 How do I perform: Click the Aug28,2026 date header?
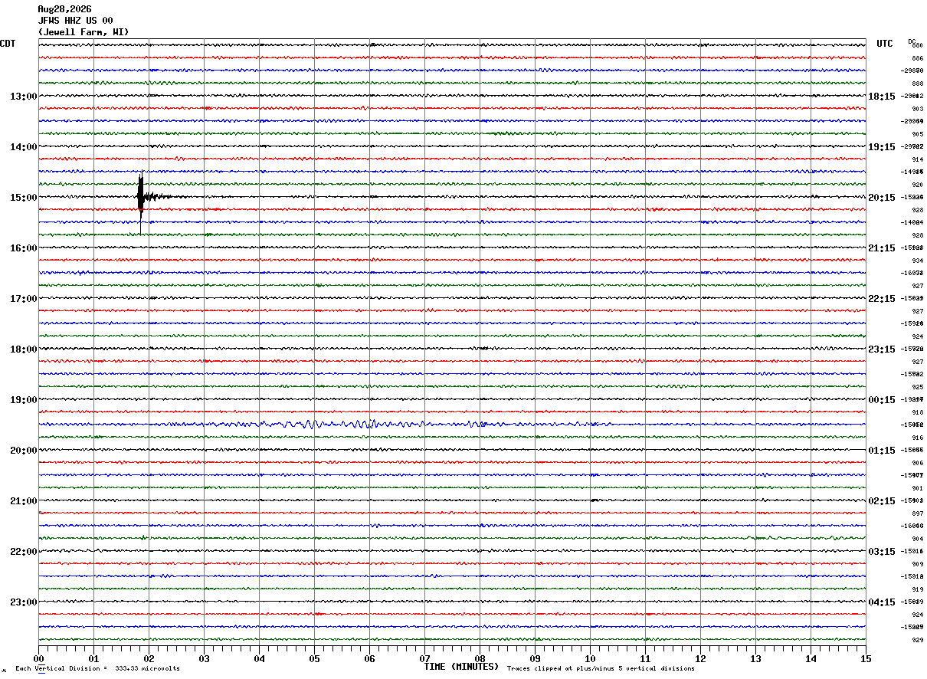[64, 9]
